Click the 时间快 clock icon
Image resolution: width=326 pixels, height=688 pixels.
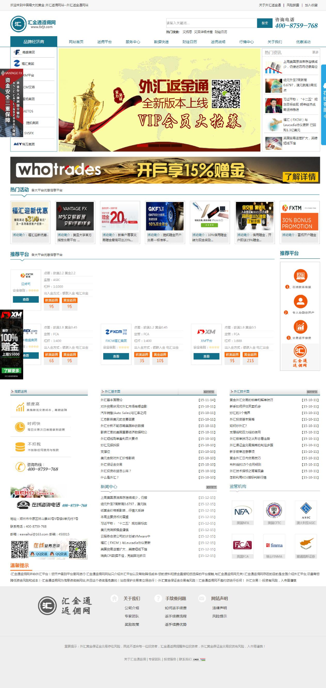coord(20,427)
